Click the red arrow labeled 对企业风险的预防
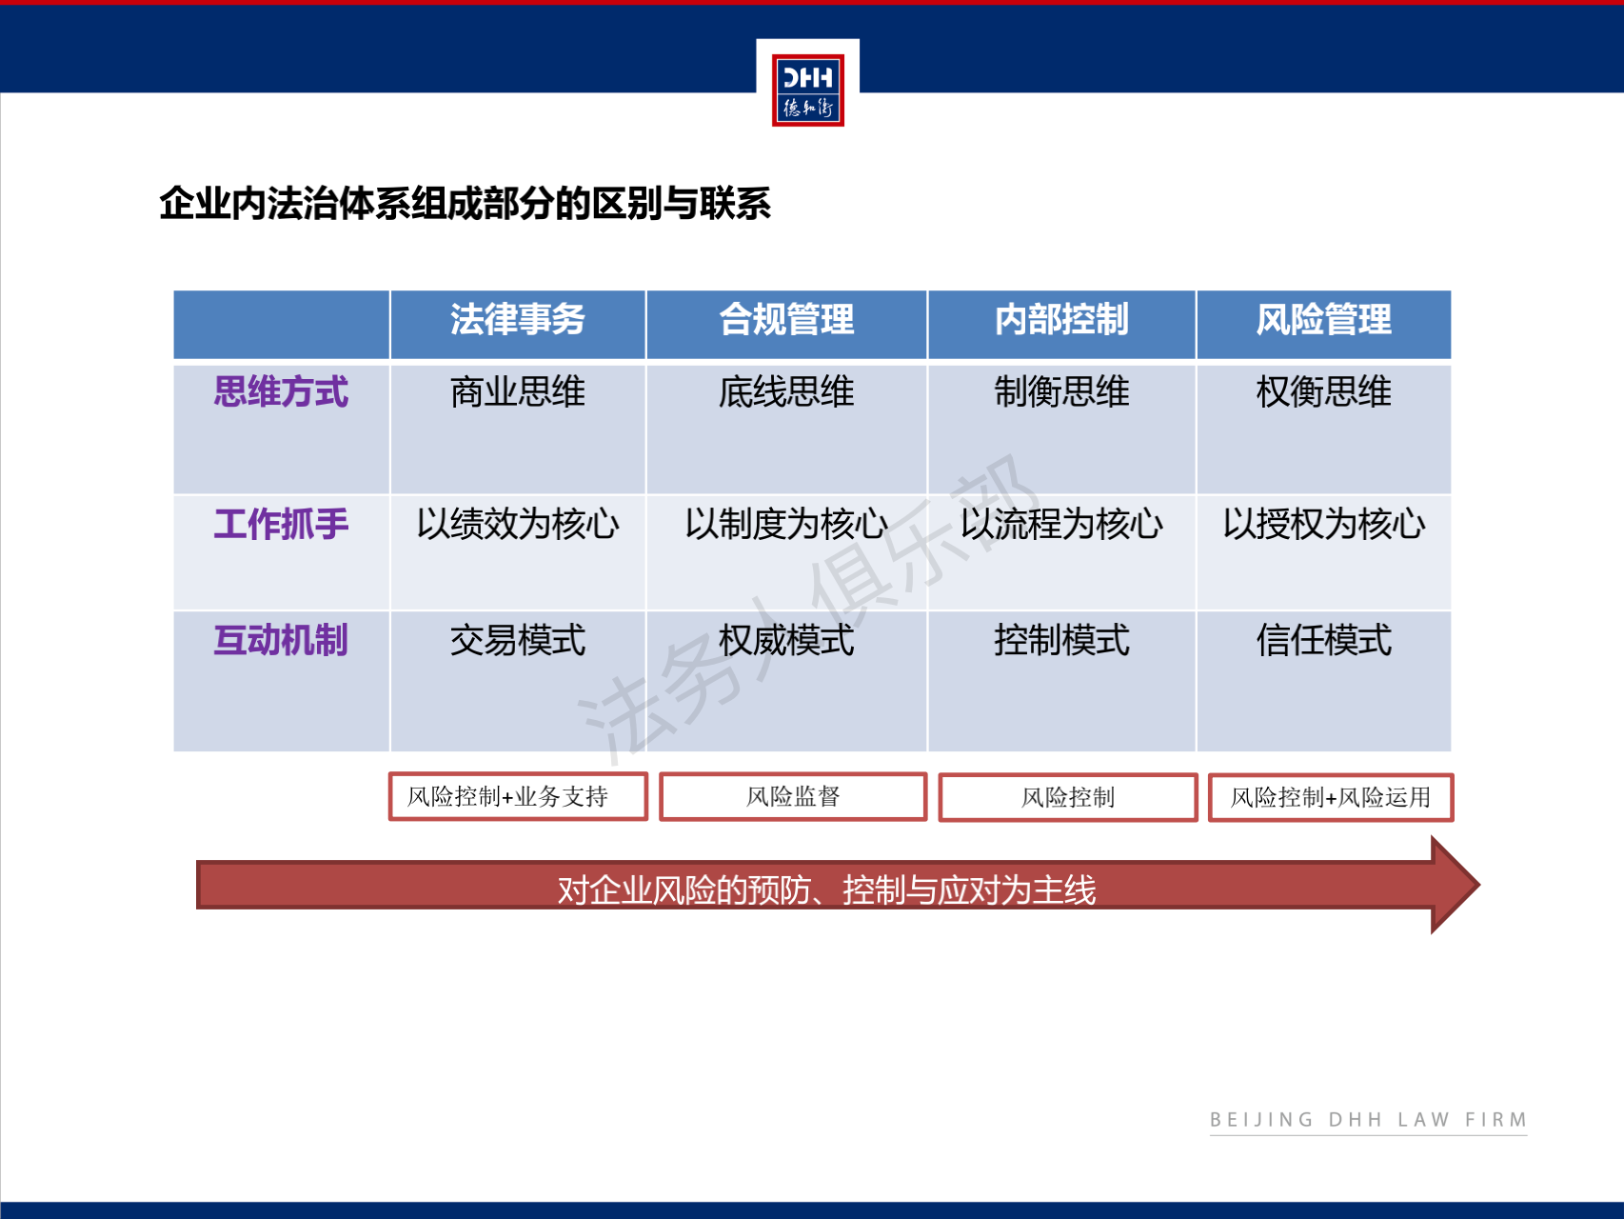Screen dimensions: 1624x1219 pyautogui.click(x=837, y=886)
